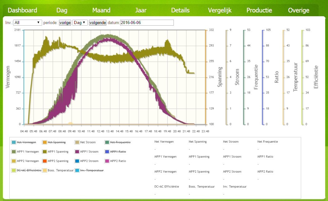
Task: Toggle MPP2 Ratio series color swatch
Action: pos(107,161)
